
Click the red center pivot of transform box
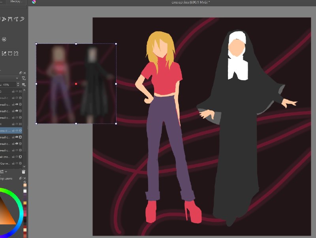(76, 84)
